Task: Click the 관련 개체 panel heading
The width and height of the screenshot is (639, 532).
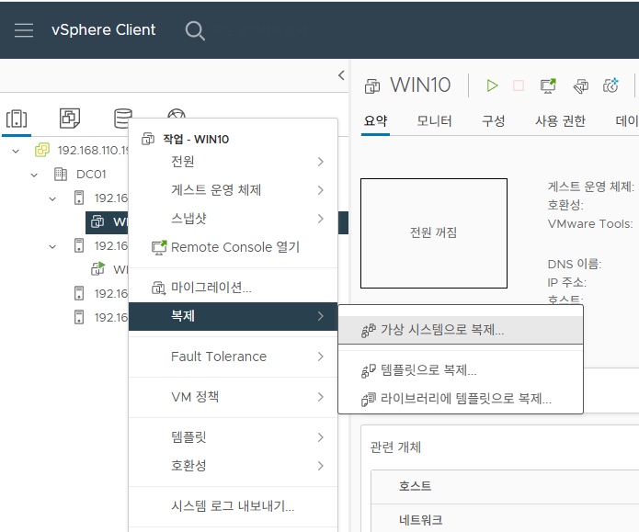Action: 395,447
